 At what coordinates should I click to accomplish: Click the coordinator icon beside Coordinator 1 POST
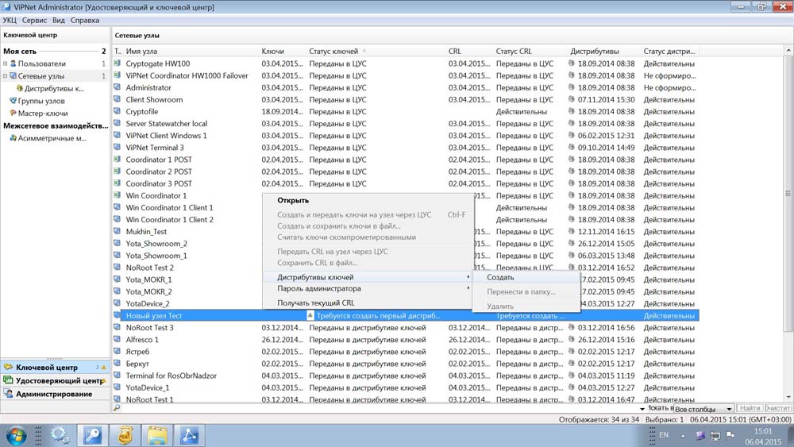point(117,159)
